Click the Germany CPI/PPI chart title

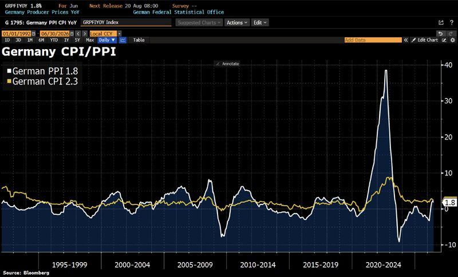pyautogui.click(x=59, y=51)
